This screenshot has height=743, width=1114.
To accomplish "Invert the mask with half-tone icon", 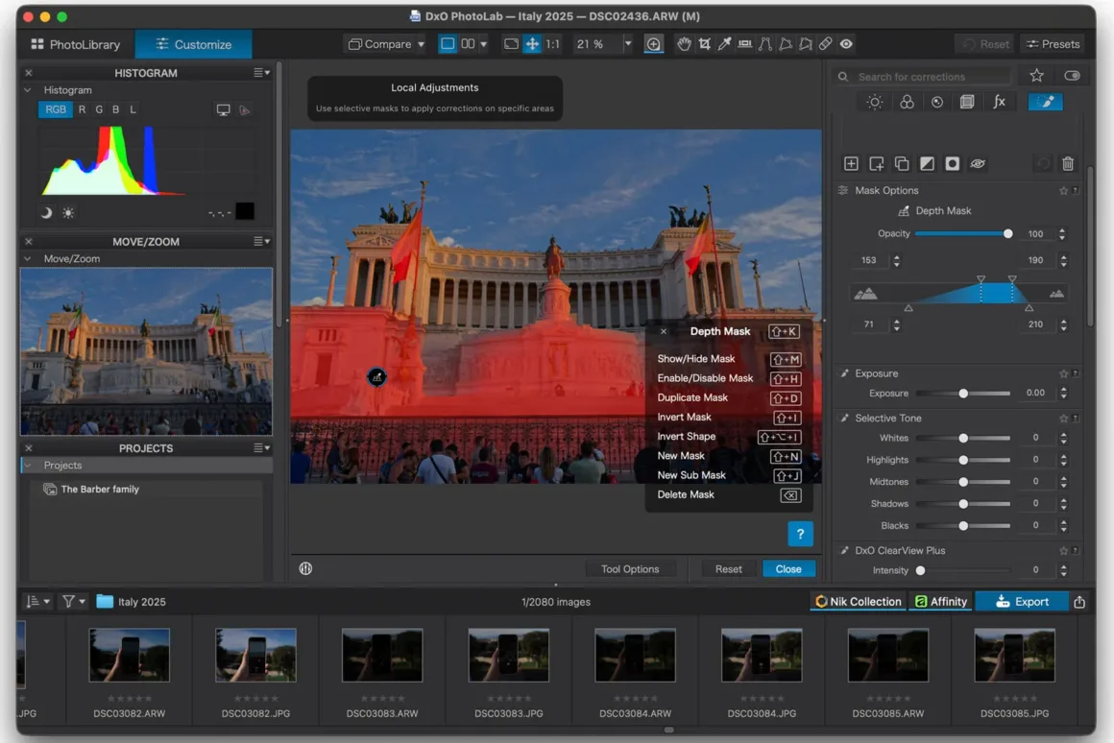I will point(927,164).
